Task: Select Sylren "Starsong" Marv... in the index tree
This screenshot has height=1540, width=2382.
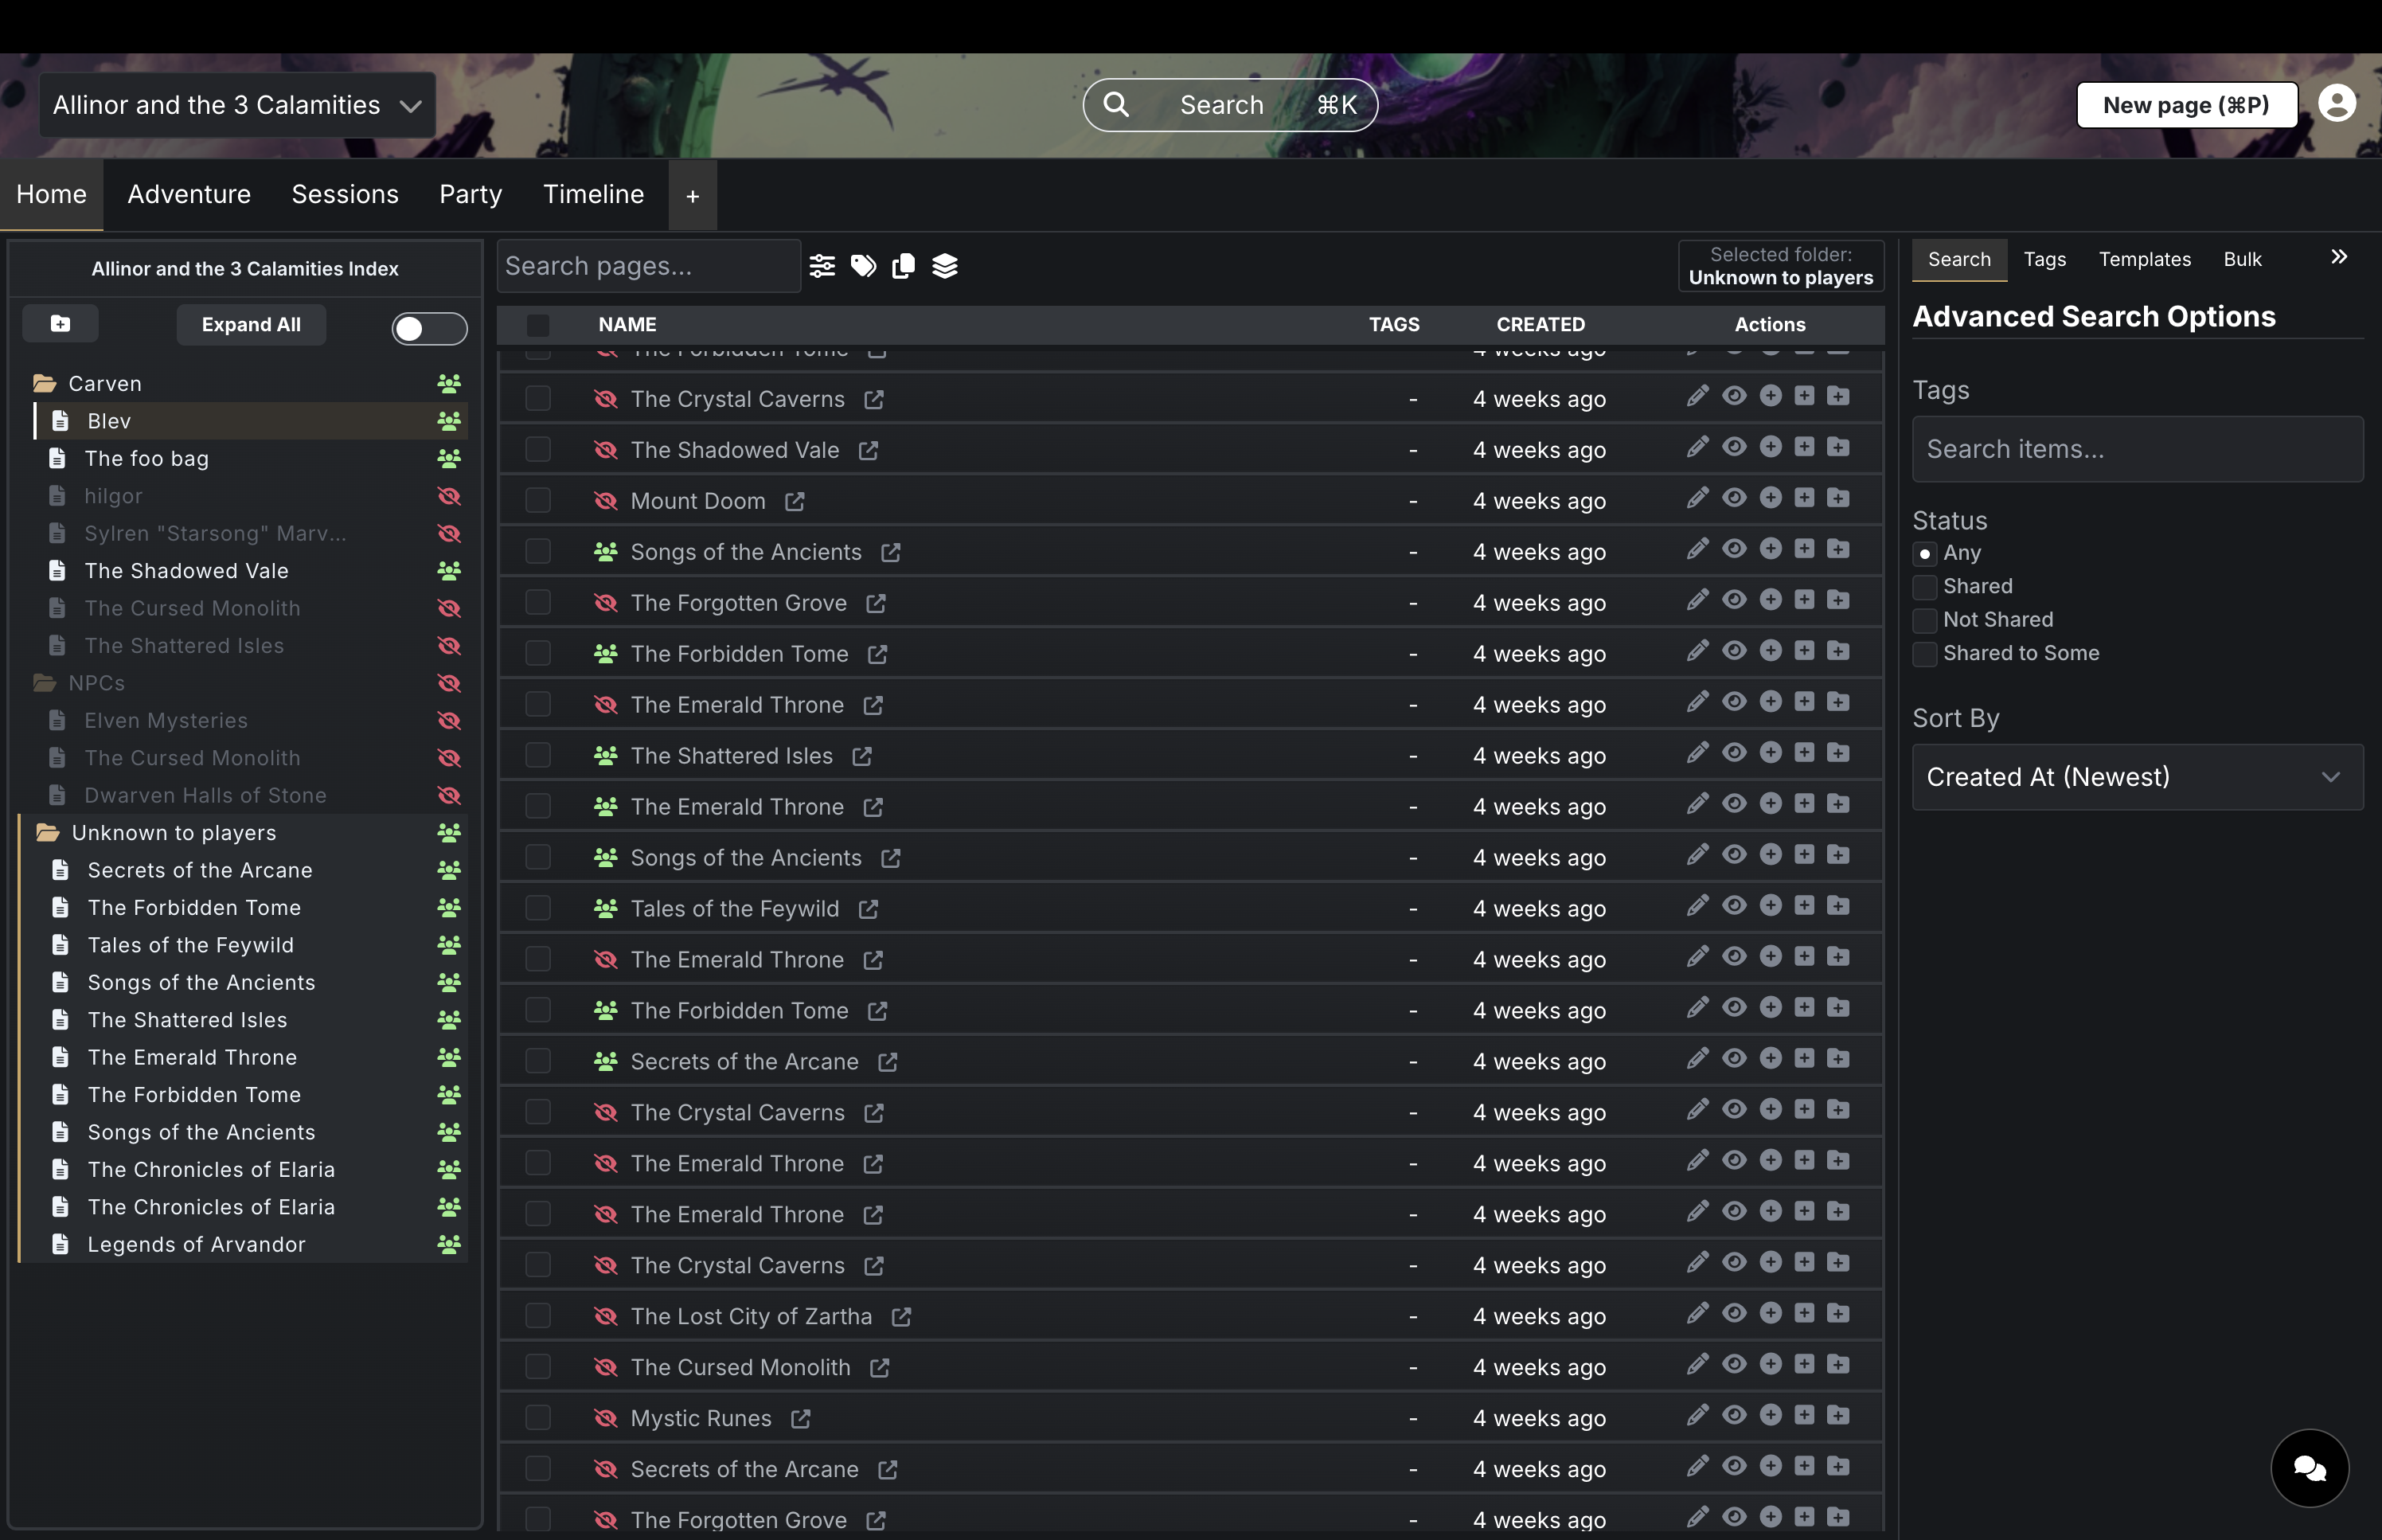Action: pos(215,534)
